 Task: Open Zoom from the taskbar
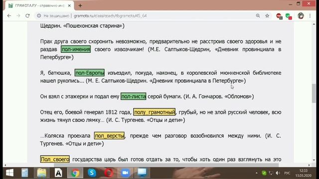click(x=125, y=173)
